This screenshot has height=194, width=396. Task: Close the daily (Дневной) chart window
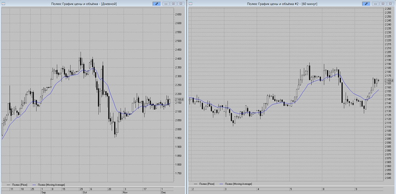point(181,4)
